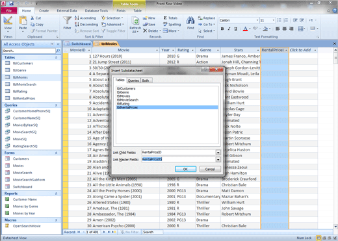Collapse the Tables group in navigation pane
338x241 pixels.
57,57
